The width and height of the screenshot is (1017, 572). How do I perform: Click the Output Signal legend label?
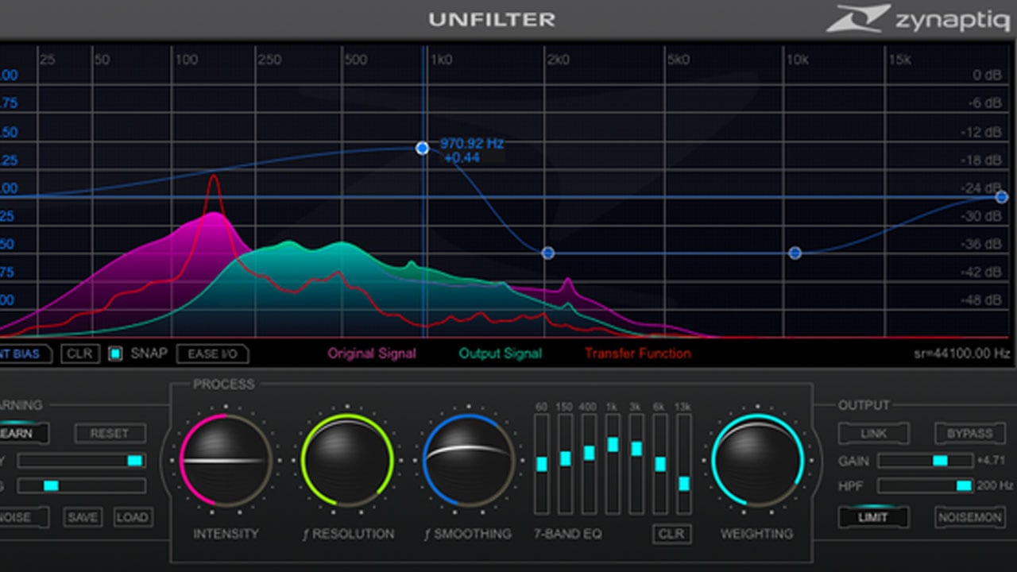click(501, 354)
